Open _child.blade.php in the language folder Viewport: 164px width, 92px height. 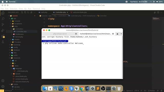[22, 71]
